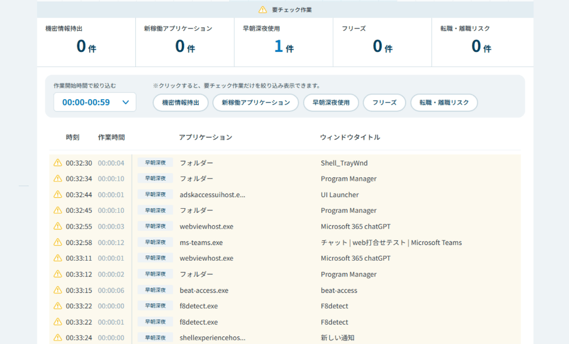Click the warning icon next to adskaccessuihost entry
The width and height of the screenshot is (569, 344).
57,194
